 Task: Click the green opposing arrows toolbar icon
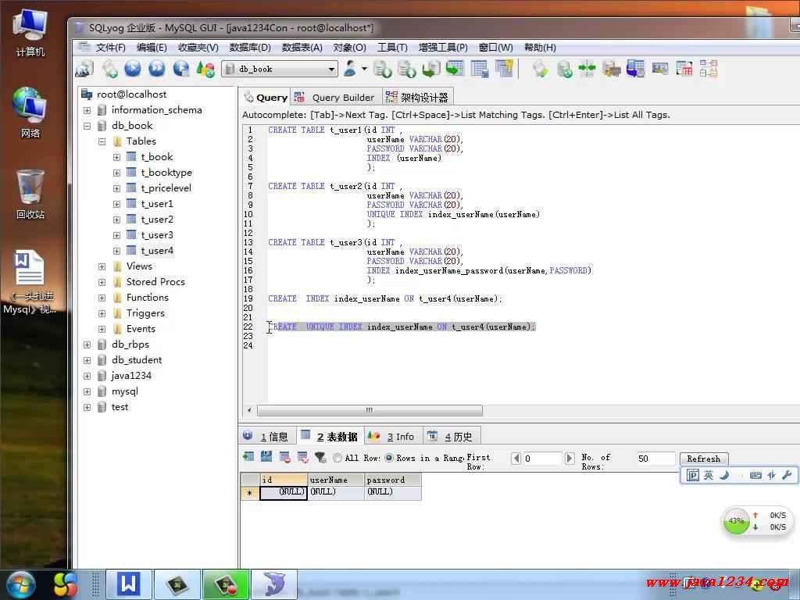[587, 69]
